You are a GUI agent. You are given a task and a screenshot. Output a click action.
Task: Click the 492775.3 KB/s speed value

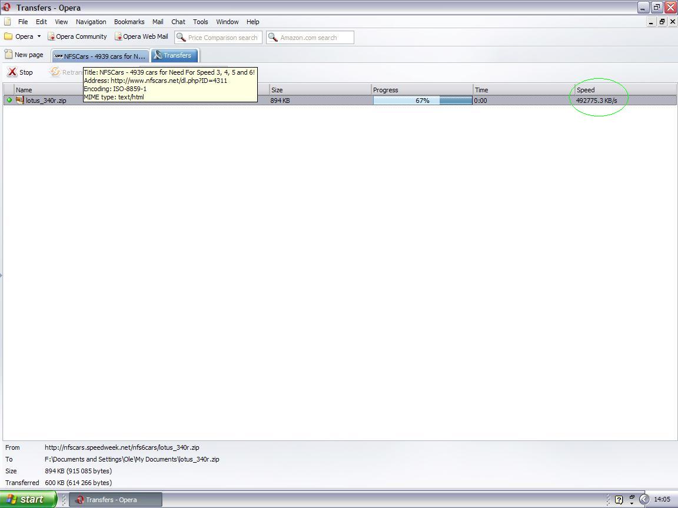pyautogui.click(x=597, y=100)
